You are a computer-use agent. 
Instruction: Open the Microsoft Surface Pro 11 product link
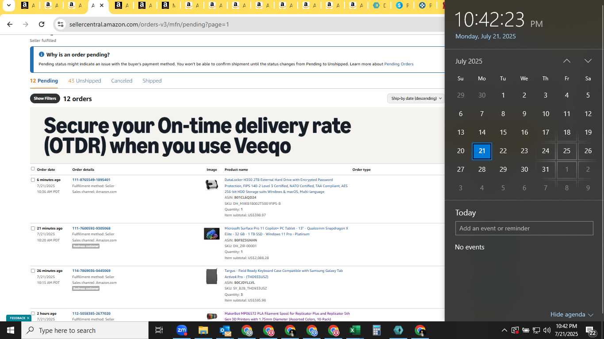pyautogui.click(x=286, y=231)
